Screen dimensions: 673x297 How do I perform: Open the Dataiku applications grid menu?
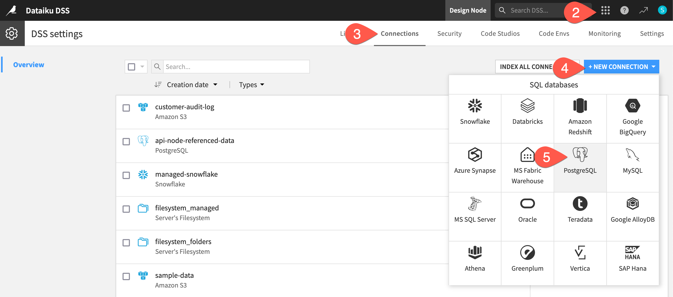coord(605,10)
